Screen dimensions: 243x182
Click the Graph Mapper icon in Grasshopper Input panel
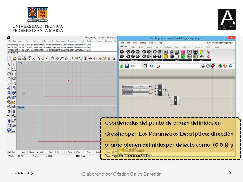click(x=189, y=52)
